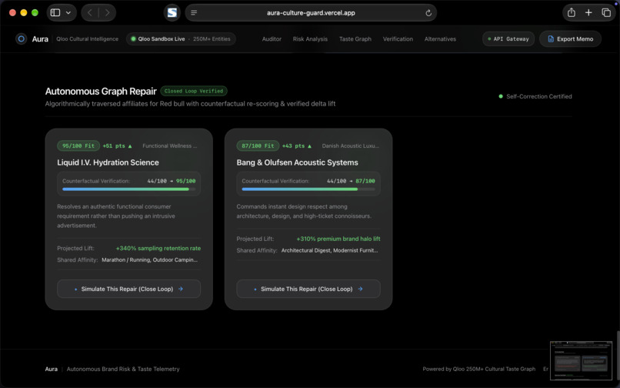Click the picture-in-picture thumbnail preview
The height and width of the screenshot is (388, 620).
[582, 360]
